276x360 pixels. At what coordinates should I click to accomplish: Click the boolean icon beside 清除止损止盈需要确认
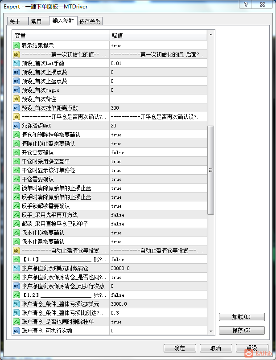(x=16, y=144)
